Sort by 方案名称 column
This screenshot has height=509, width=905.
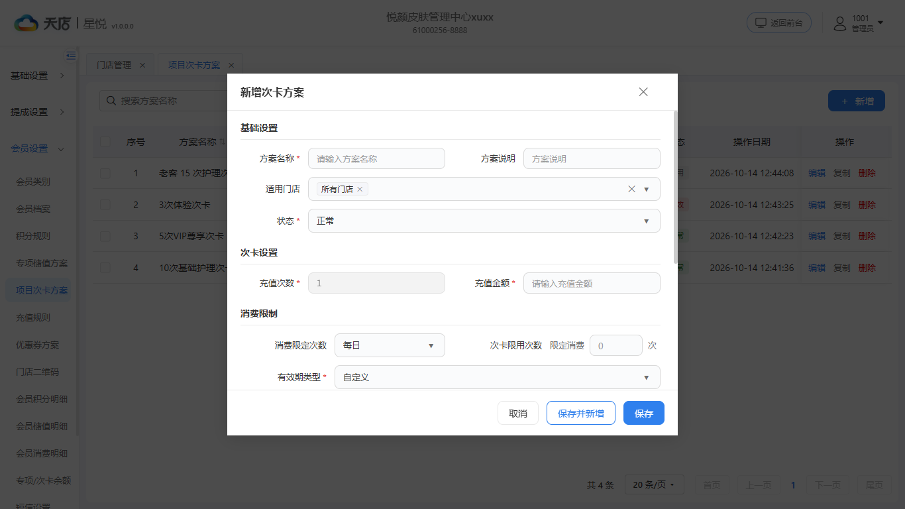pos(223,142)
